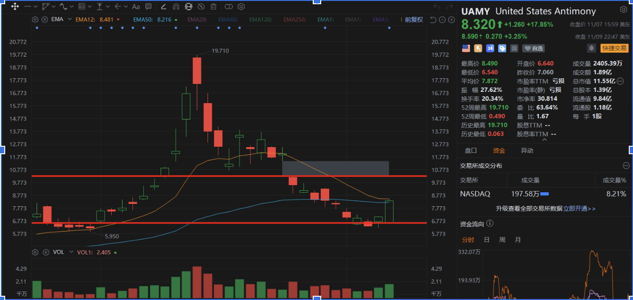
Task: Select the wave curve drawing tool
Action: (x=63, y=7)
